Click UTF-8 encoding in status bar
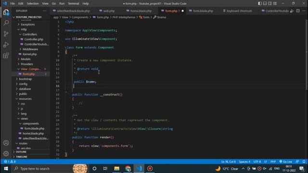 click(x=257, y=161)
